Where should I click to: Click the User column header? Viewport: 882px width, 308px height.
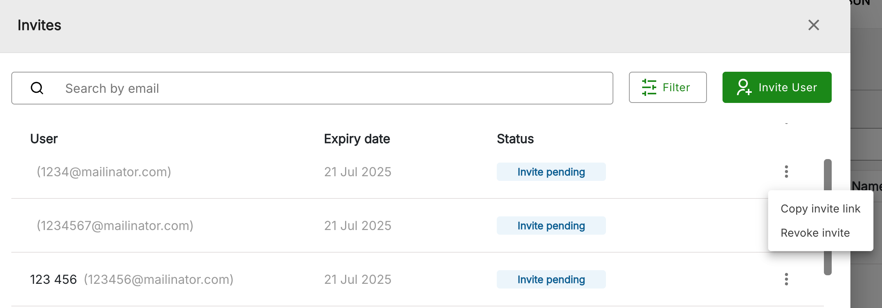coord(44,139)
